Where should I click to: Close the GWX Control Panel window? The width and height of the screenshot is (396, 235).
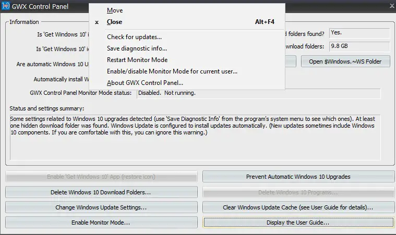coord(392,6)
